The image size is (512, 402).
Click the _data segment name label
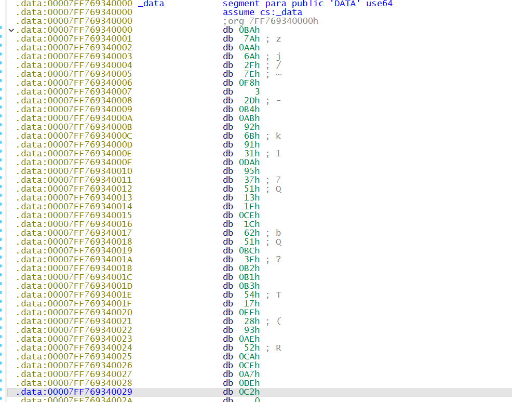pyautogui.click(x=151, y=4)
